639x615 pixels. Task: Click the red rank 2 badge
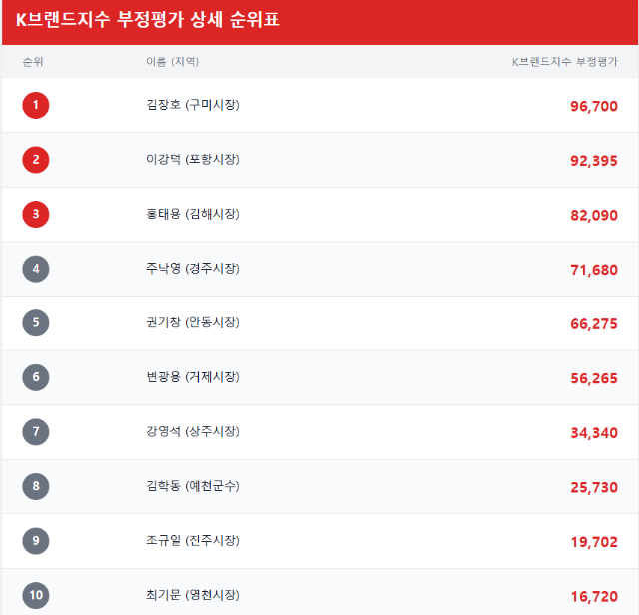pos(36,160)
